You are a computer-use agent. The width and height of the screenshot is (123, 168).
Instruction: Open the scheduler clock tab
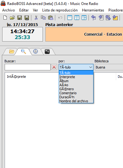[x=35, y=51]
